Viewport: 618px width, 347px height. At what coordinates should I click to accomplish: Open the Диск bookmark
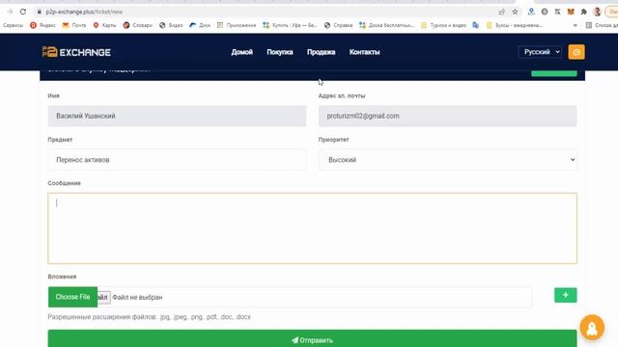pyautogui.click(x=200, y=25)
